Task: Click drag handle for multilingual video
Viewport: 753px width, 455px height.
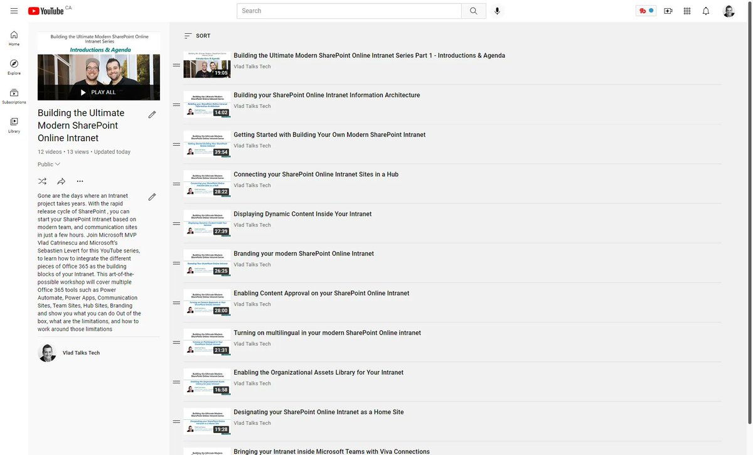Action: point(176,342)
